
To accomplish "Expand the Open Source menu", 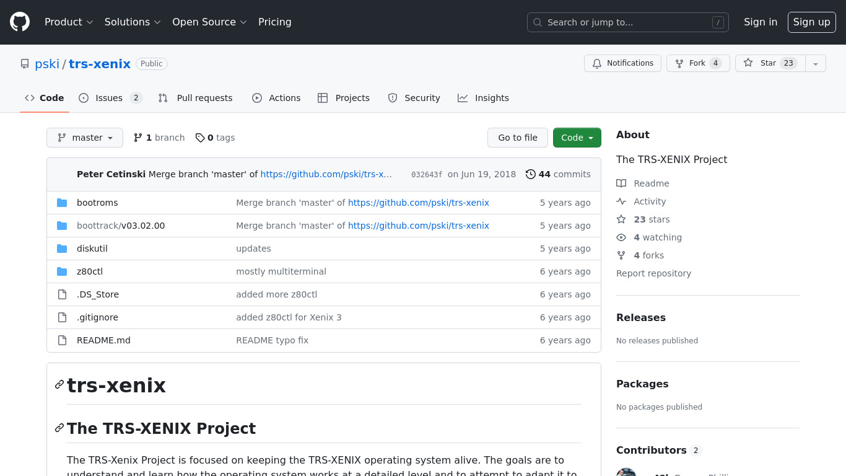I will (209, 22).
